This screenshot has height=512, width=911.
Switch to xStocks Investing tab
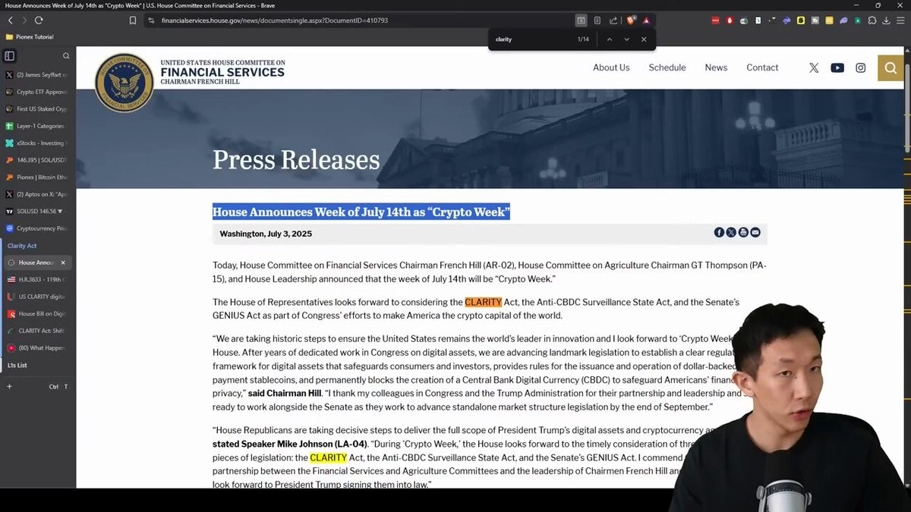(37, 143)
